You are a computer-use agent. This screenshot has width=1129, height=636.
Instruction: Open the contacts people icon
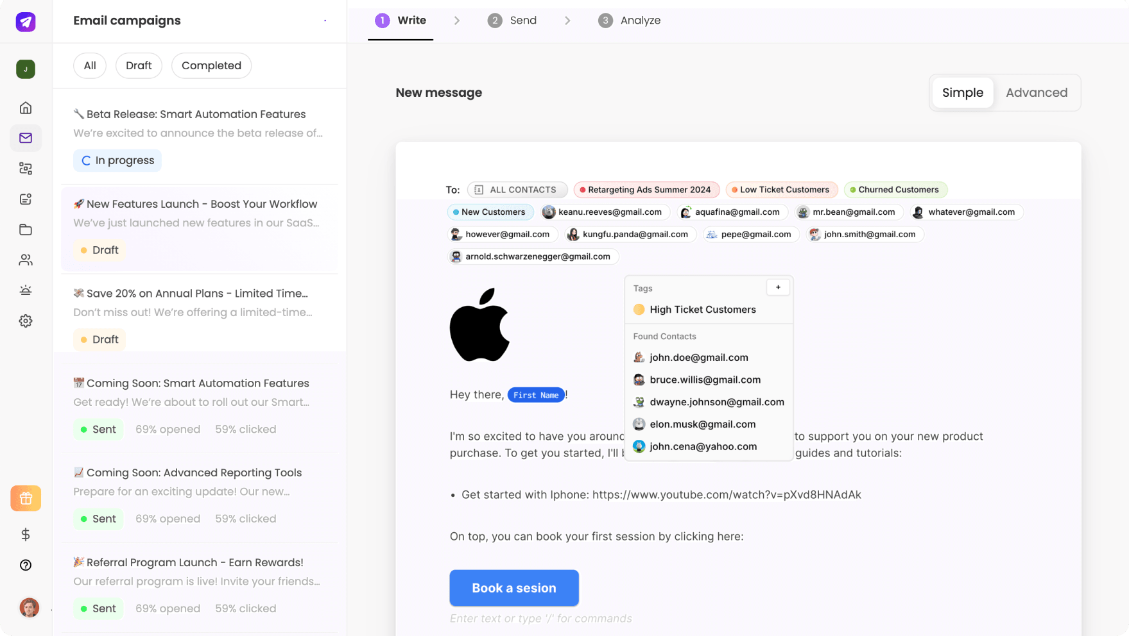[x=26, y=260]
